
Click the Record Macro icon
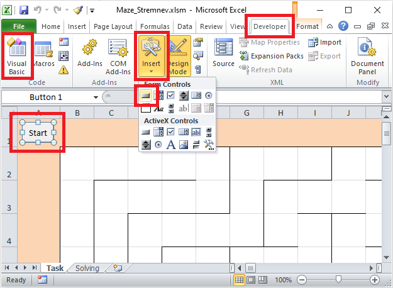64,42
